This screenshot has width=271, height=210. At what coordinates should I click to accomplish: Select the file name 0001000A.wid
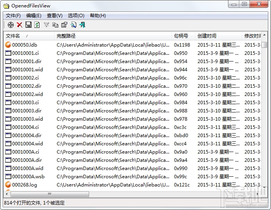point(28,168)
